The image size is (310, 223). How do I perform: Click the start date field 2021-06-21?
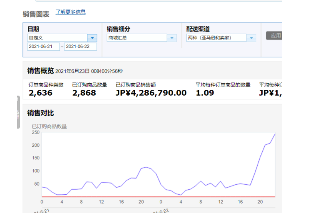click(44, 47)
